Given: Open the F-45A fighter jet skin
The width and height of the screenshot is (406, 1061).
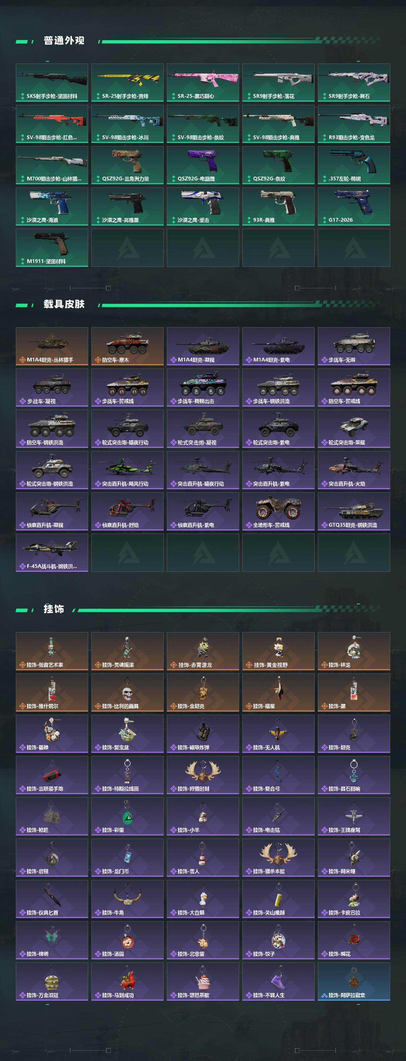Looking at the screenshot, I should pos(52,552).
